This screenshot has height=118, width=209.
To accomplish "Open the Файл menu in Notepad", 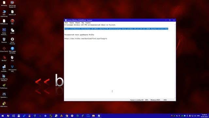I will click(x=66, y=23).
